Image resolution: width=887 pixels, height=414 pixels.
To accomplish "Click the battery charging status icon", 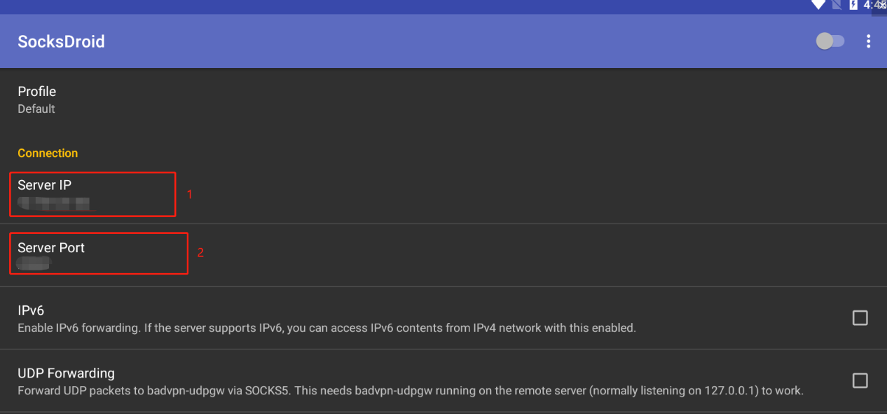I will [x=853, y=5].
